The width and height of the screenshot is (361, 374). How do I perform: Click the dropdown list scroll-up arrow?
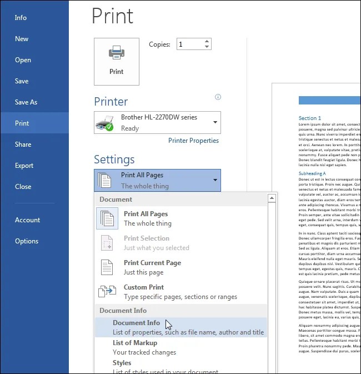pos(272,198)
